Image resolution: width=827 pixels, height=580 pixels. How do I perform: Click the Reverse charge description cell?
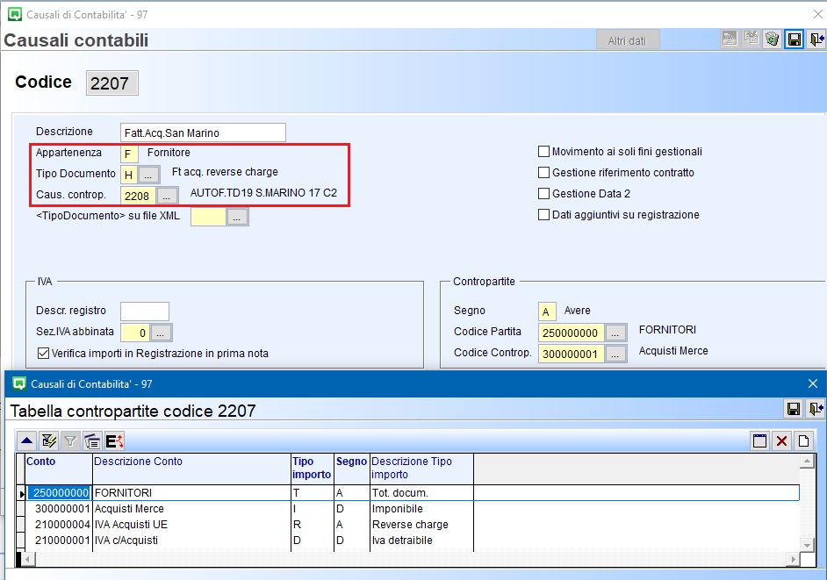point(421,525)
